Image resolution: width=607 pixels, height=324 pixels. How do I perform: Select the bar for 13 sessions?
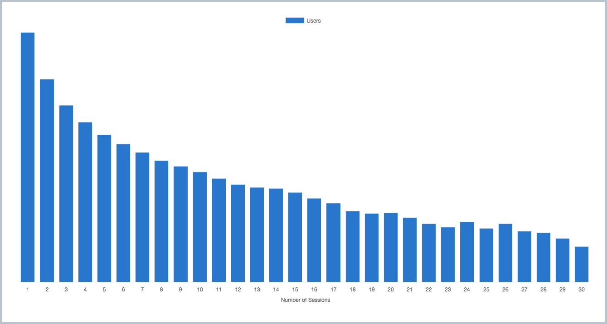[257, 235]
